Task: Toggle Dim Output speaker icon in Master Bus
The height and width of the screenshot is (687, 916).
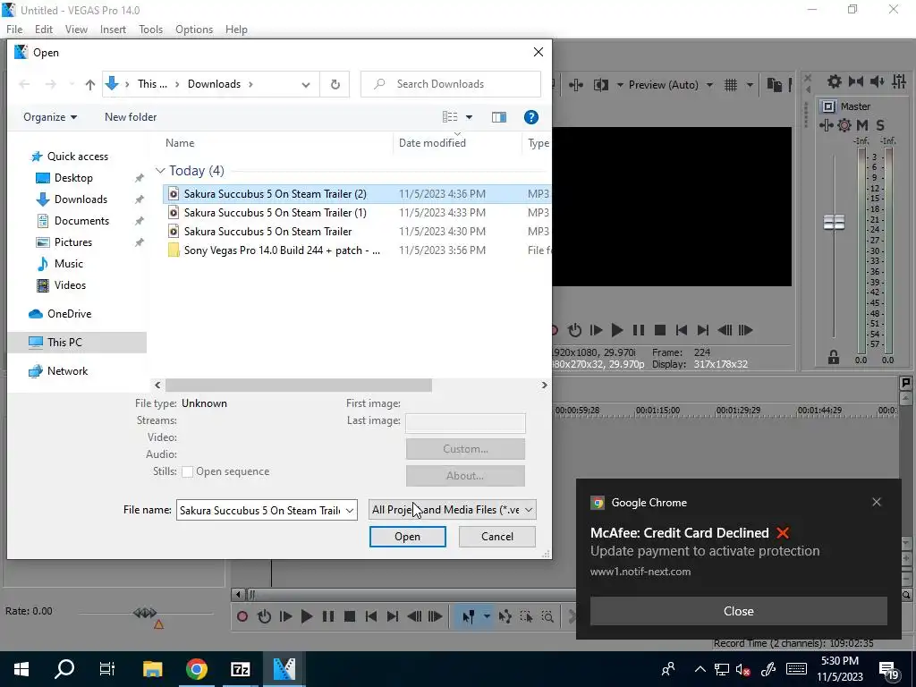Action: (x=877, y=81)
